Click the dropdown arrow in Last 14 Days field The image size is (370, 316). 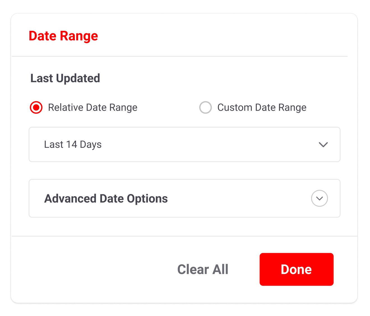[x=323, y=145]
